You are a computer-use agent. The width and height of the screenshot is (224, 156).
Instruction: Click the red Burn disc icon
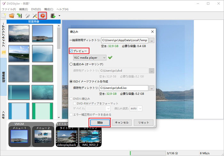[x=43, y=15]
